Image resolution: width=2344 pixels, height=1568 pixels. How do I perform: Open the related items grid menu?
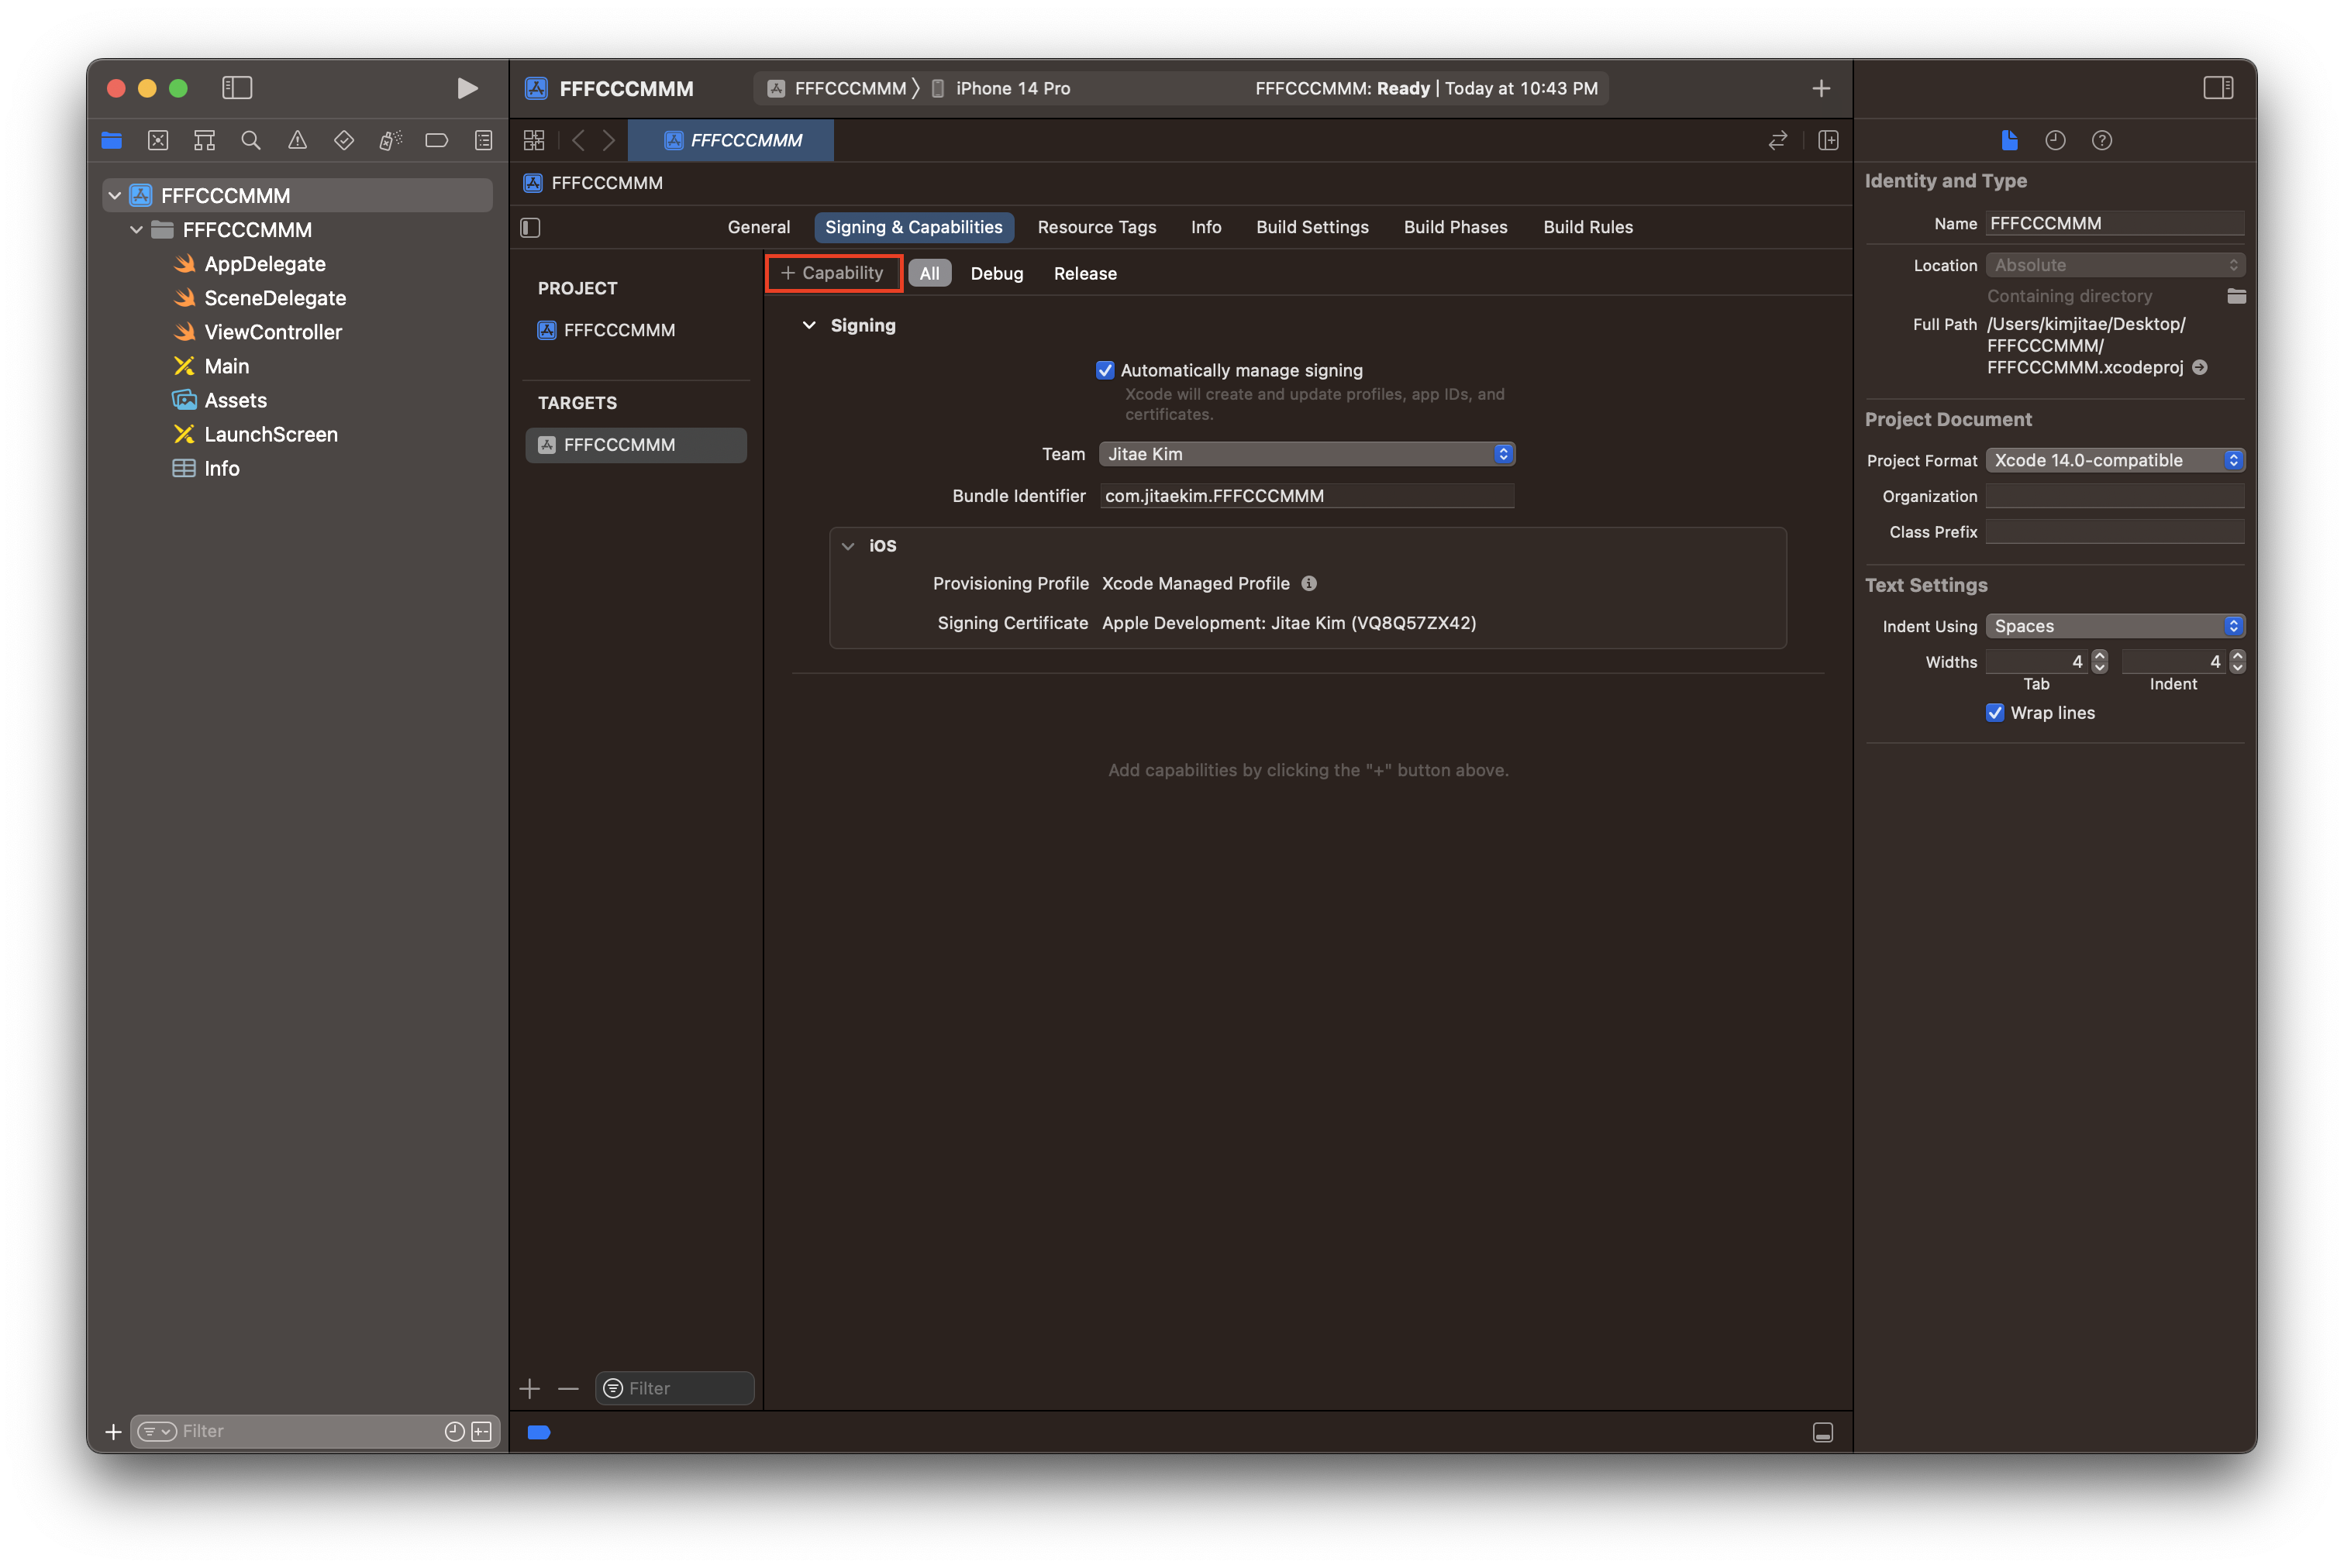point(534,140)
